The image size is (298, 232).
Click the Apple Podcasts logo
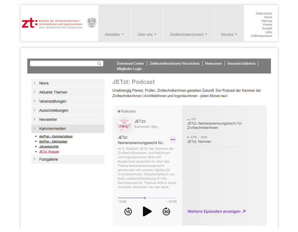127,111
